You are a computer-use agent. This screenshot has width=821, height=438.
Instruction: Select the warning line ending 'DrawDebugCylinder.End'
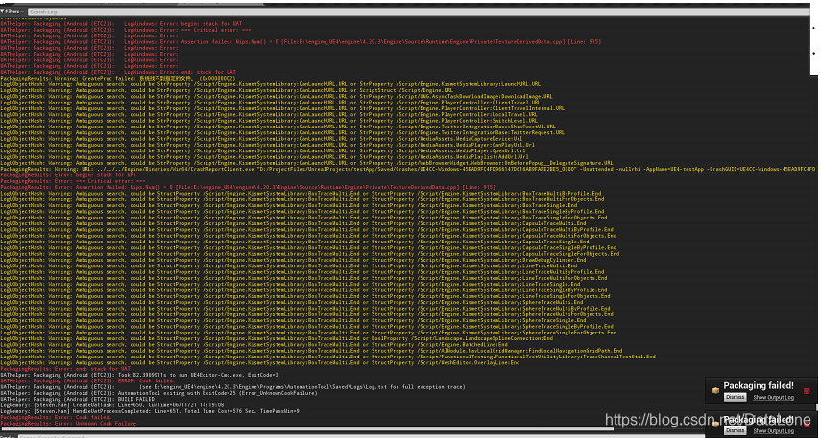tap(293, 260)
